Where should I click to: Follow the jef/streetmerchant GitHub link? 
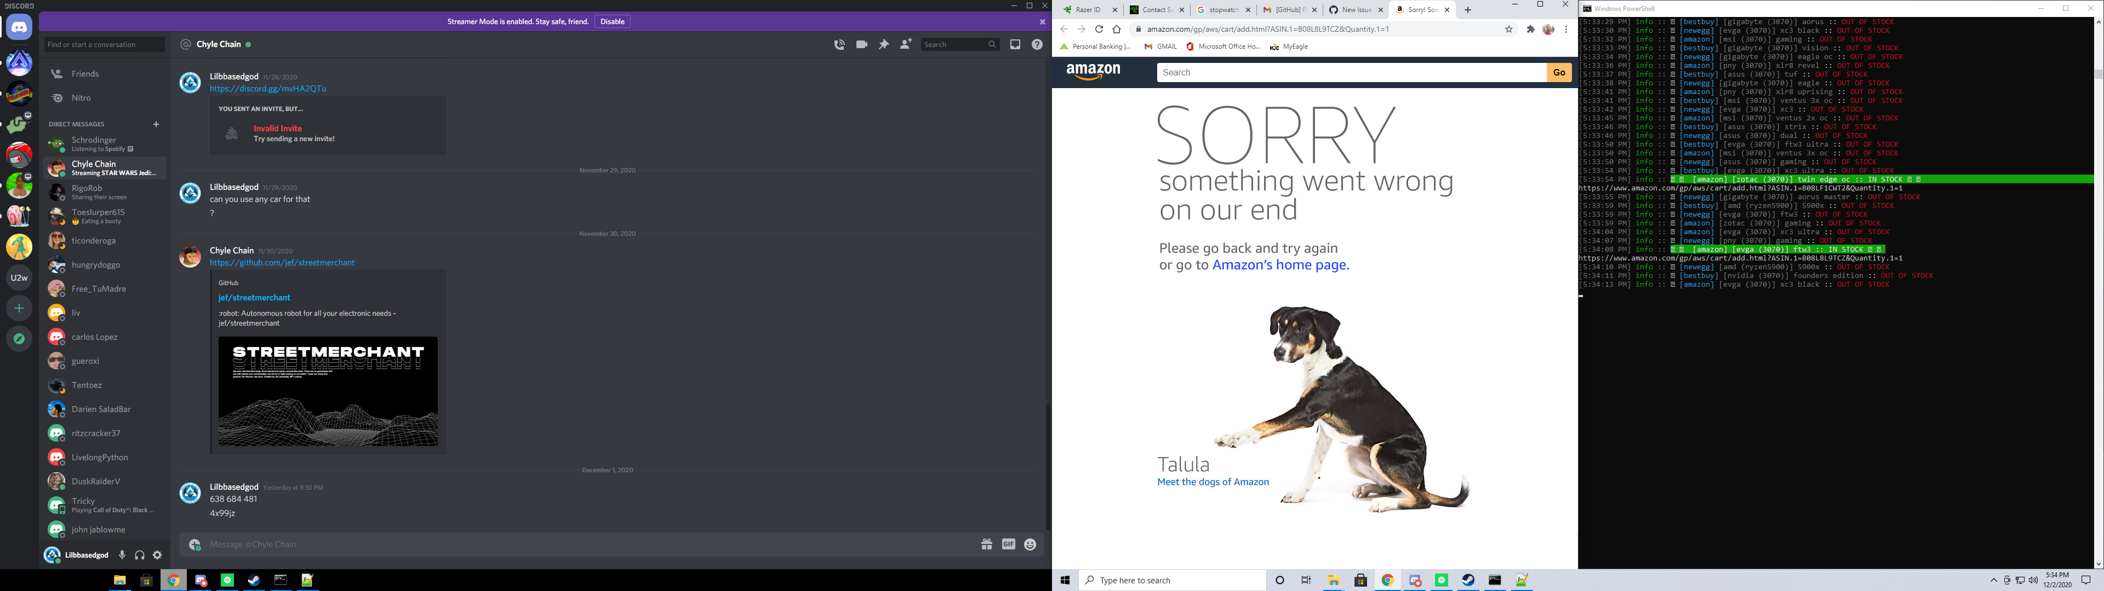pos(282,262)
